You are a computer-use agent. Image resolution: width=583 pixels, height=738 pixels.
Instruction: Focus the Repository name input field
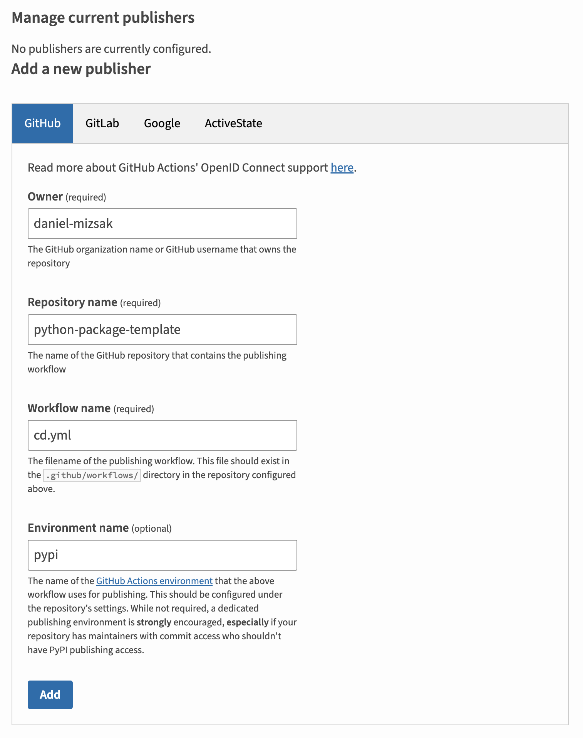click(162, 330)
